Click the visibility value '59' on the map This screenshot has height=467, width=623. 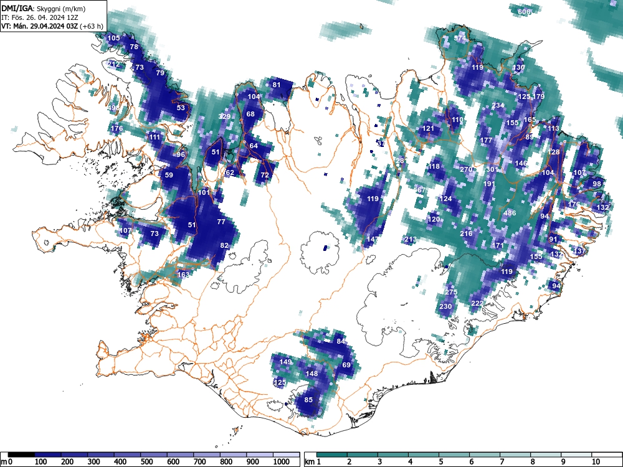click(169, 175)
